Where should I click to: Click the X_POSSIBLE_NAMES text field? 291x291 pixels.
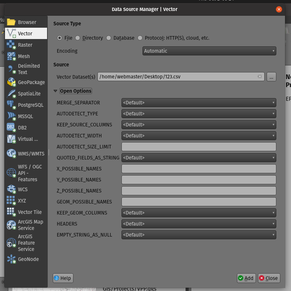(x=199, y=169)
